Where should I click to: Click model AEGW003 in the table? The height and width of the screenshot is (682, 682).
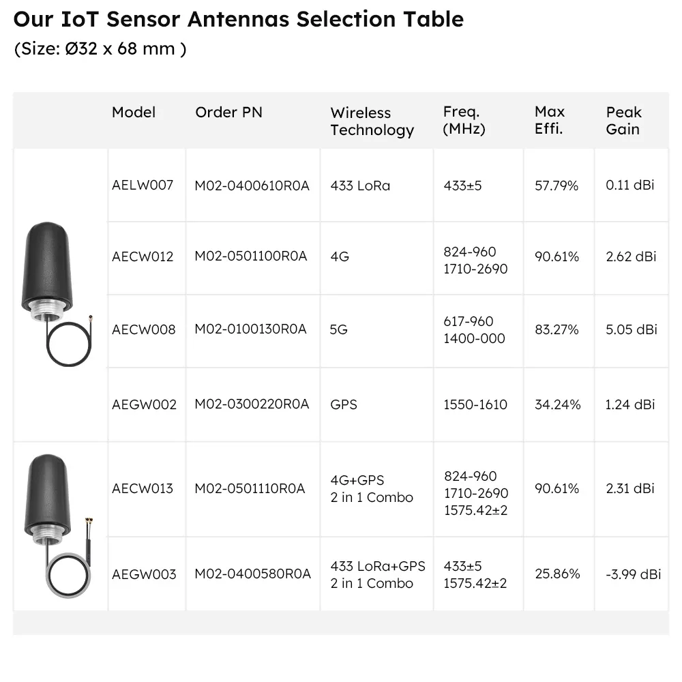pyautogui.click(x=144, y=574)
